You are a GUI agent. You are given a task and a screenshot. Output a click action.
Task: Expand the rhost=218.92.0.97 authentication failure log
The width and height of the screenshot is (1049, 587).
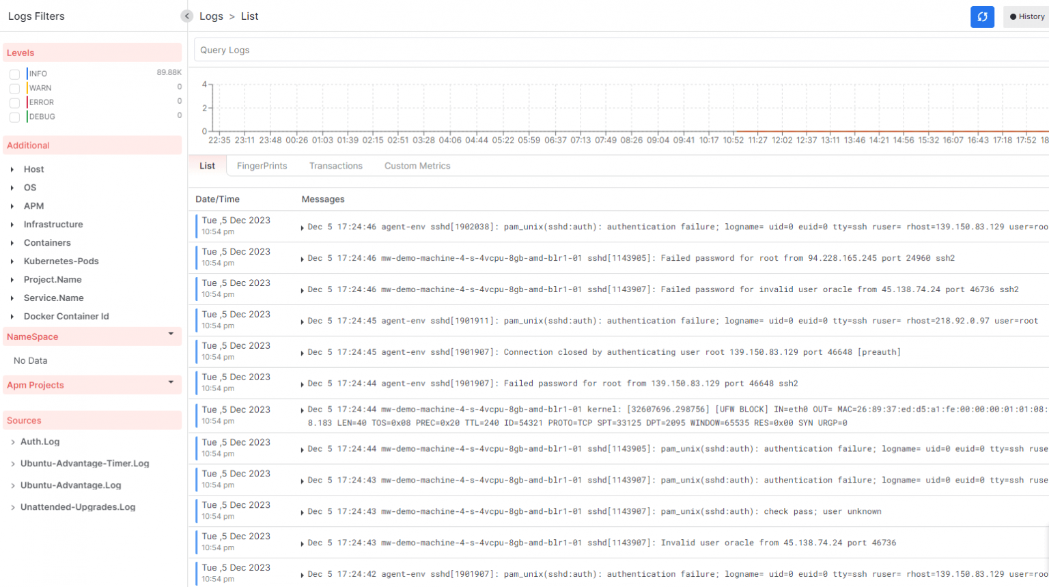click(302, 322)
